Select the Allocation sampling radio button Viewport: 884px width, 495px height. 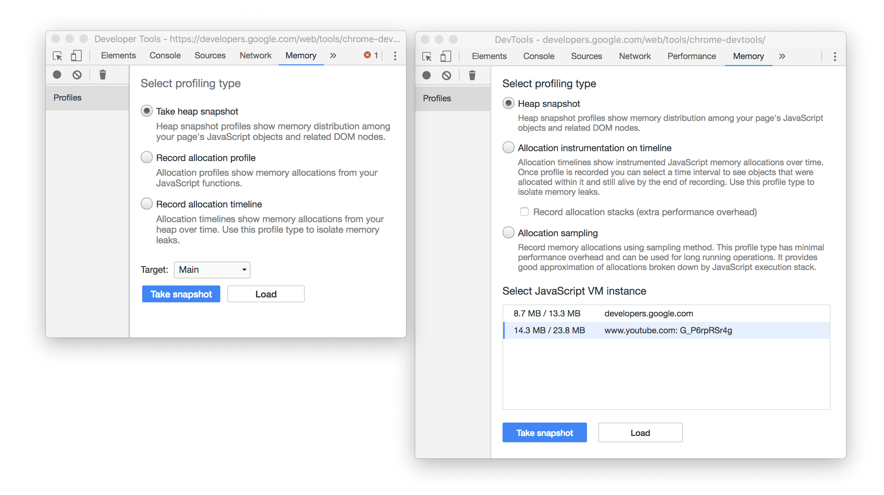[507, 233]
